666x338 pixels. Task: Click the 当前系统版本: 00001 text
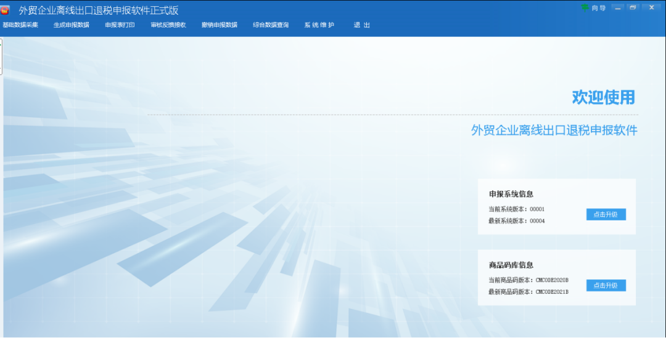(517, 209)
